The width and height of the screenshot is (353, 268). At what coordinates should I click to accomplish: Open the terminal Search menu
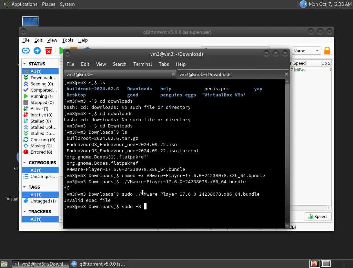(x=119, y=64)
